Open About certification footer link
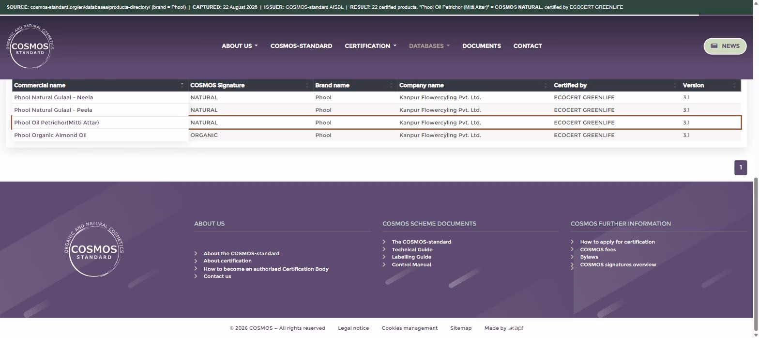The width and height of the screenshot is (759, 338). (228, 261)
